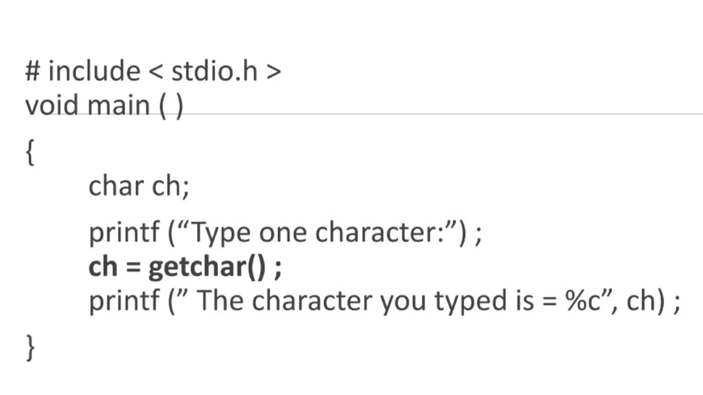Click the closing curly brace
The height and width of the screenshot is (395, 703).
(x=30, y=348)
